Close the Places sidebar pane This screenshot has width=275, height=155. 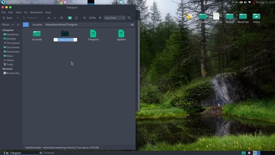click(18, 25)
